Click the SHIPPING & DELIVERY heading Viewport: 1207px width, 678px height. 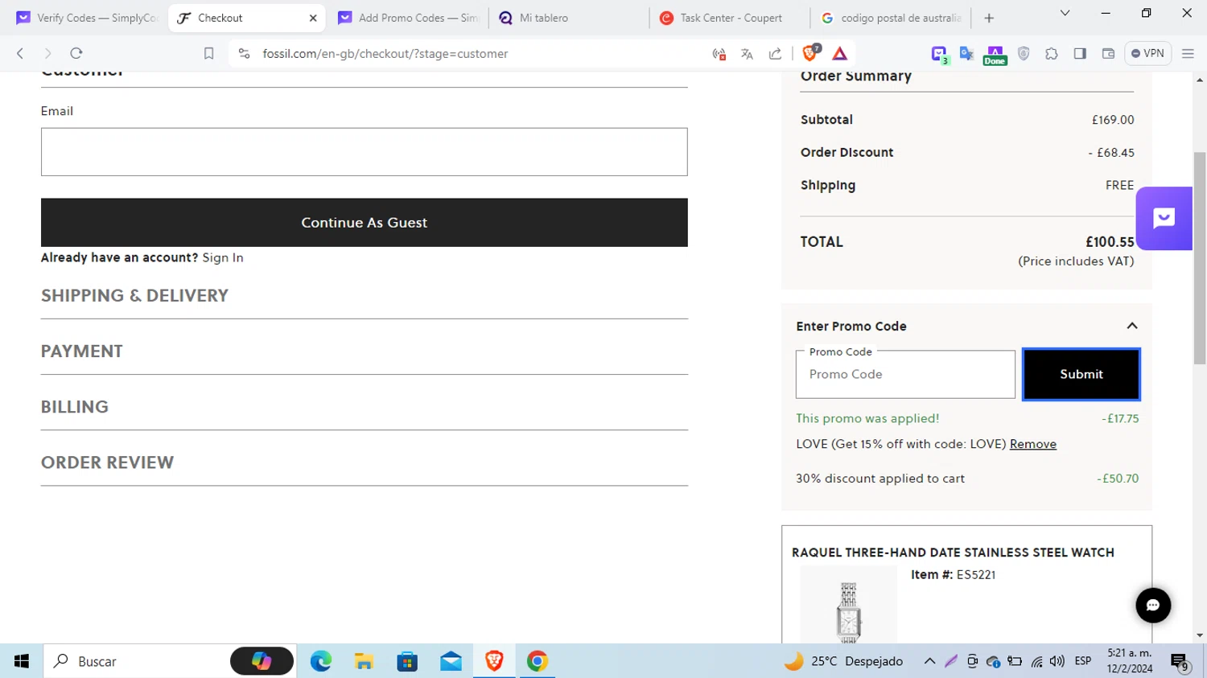click(x=135, y=295)
